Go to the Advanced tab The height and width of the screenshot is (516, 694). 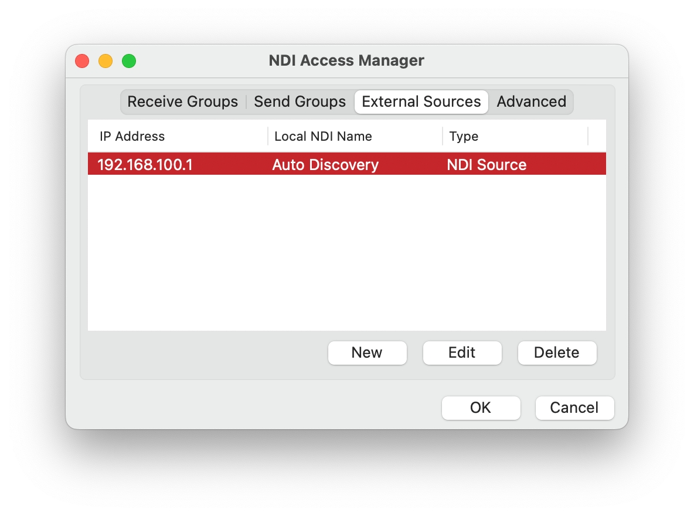[531, 102]
